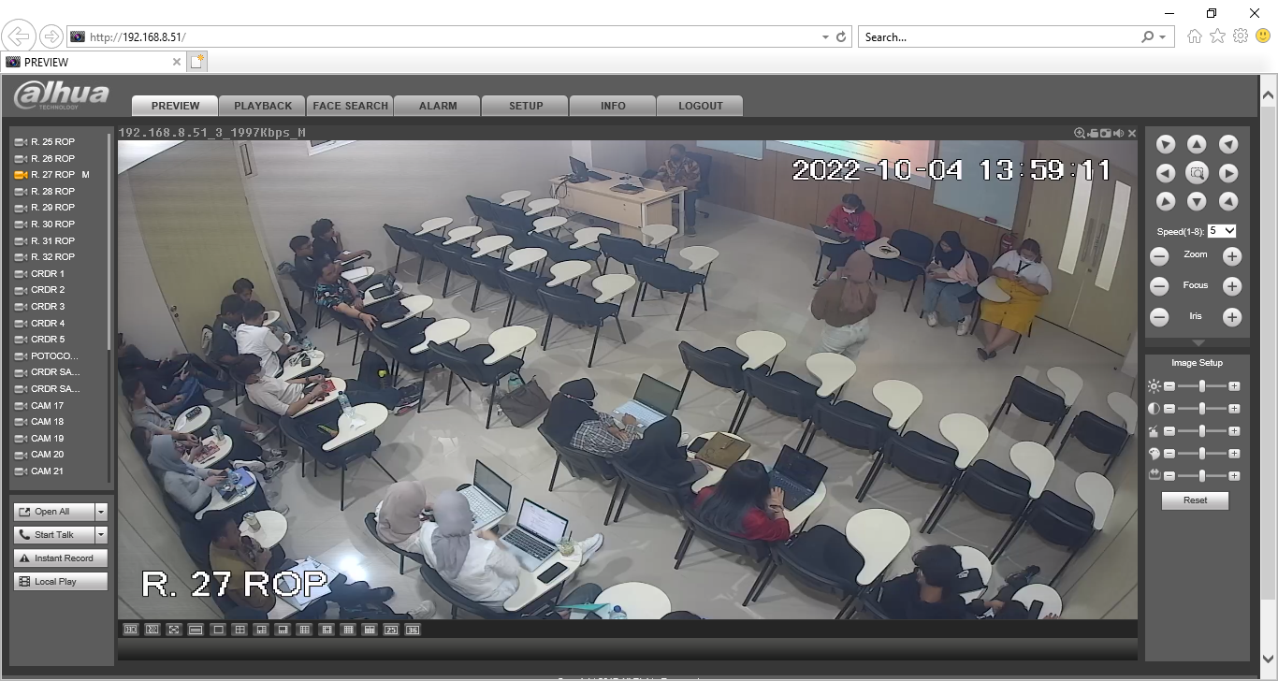Select the 25-window split layout

(391, 630)
